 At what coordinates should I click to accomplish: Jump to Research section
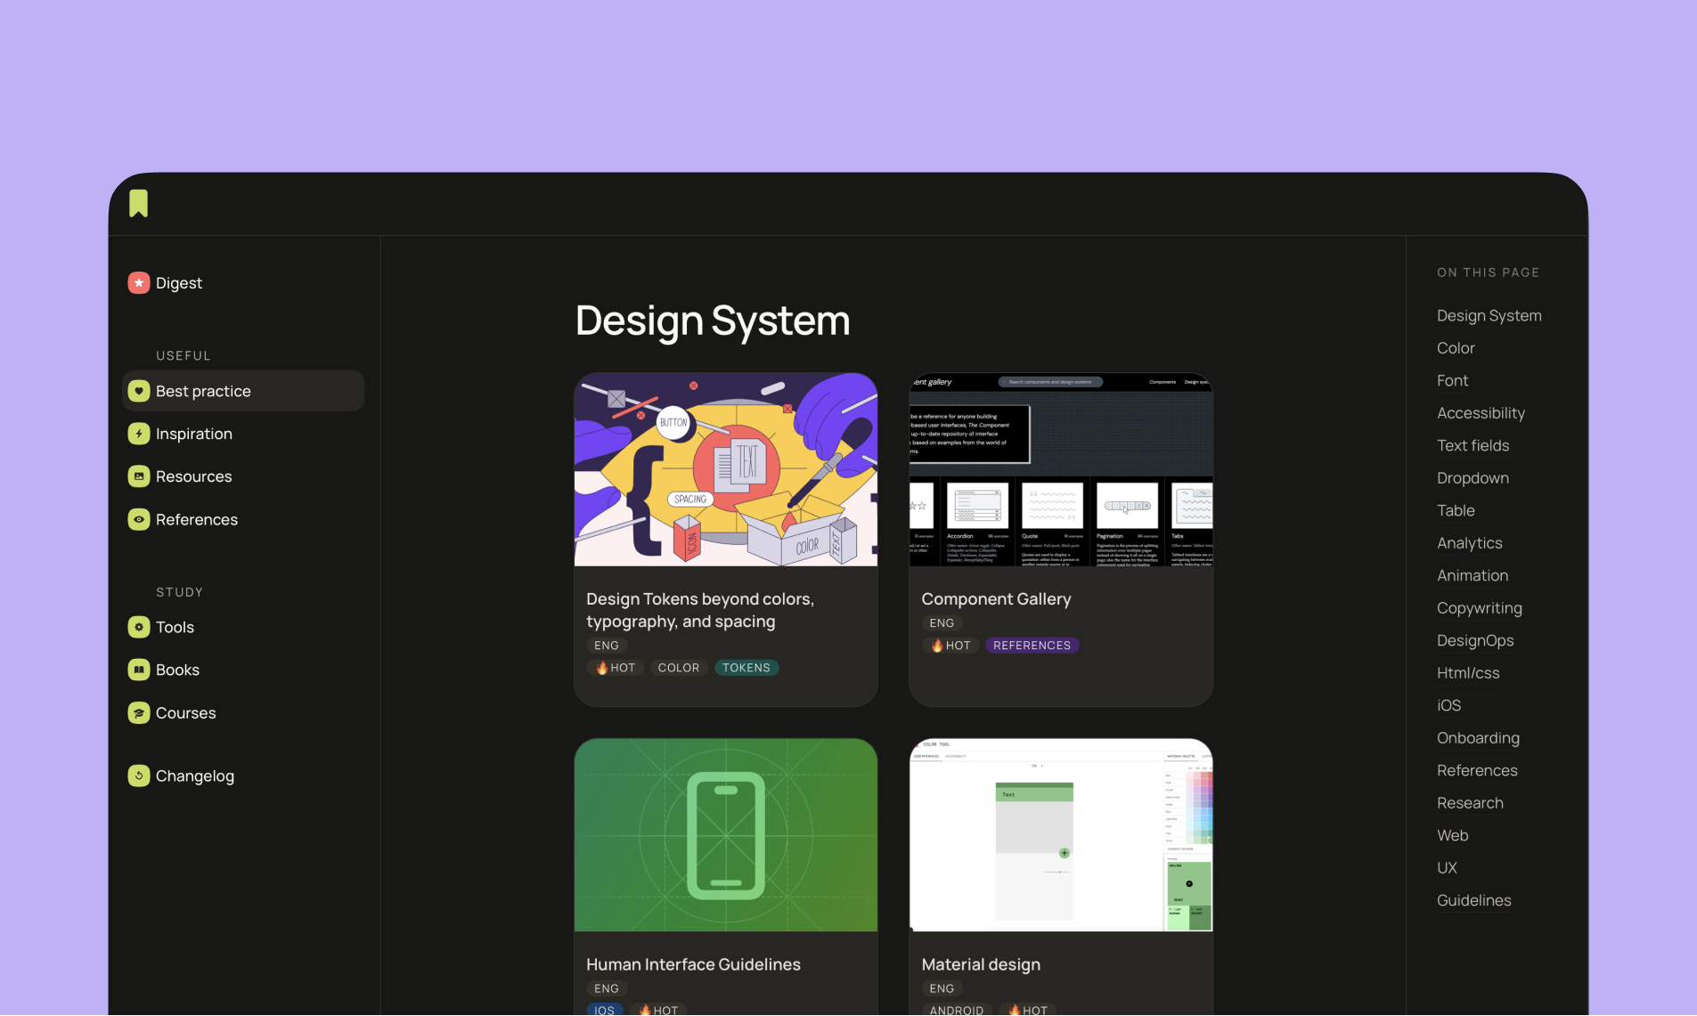tap(1470, 803)
